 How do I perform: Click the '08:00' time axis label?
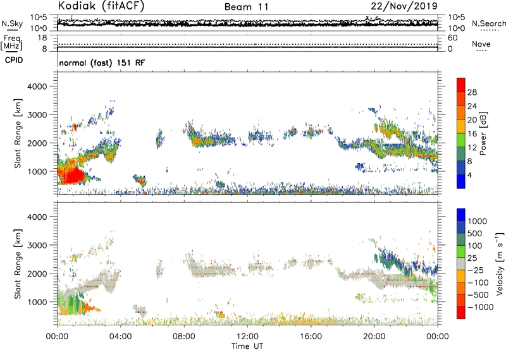[x=184, y=337]
